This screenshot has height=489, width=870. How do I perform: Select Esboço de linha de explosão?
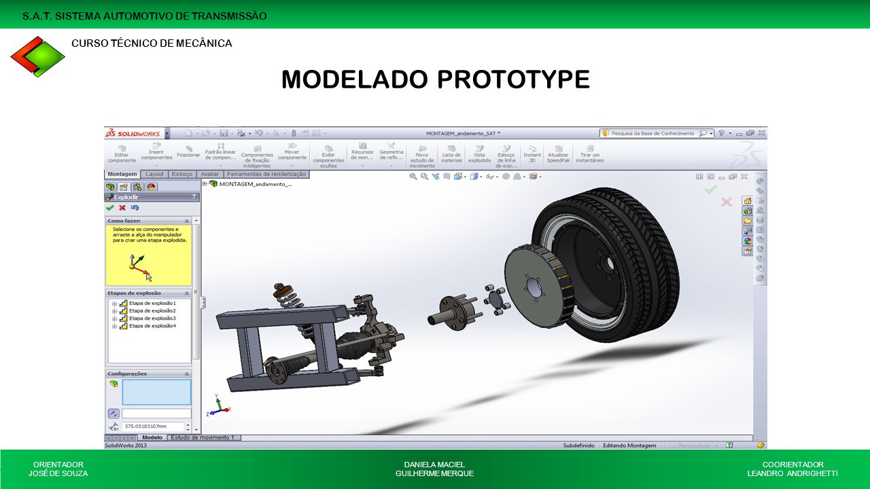[x=506, y=156]
